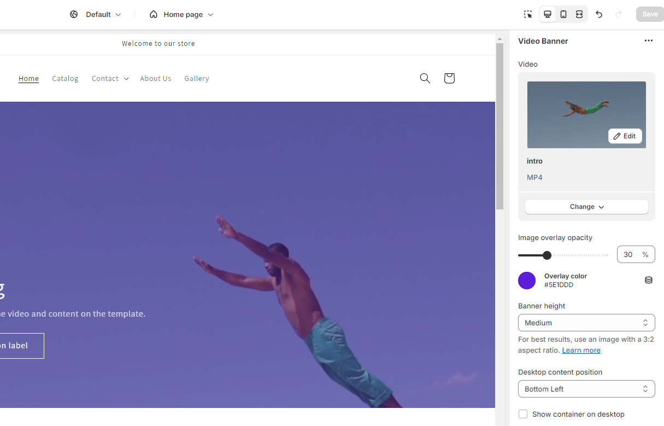The image size is (664, 426).
Task: Open the Home page template dropdown
Action: 181,14
